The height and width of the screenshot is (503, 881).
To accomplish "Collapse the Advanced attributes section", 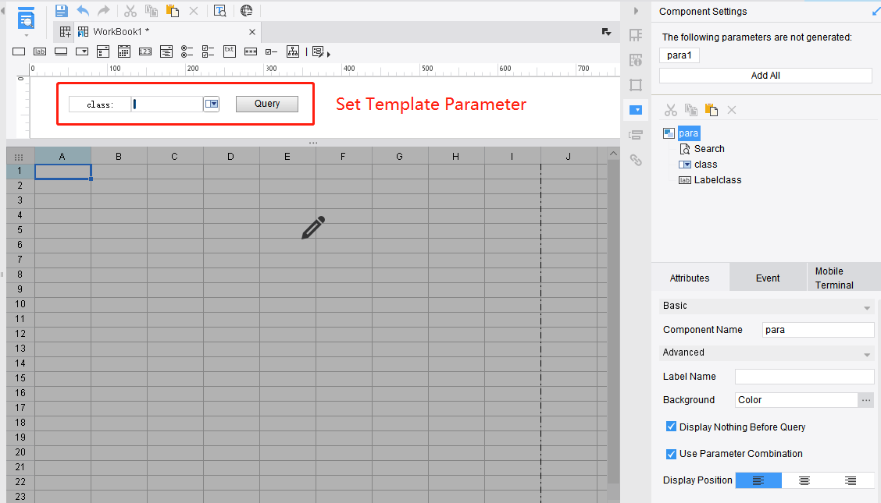I will pyautogui.click(x=865, y=352).
